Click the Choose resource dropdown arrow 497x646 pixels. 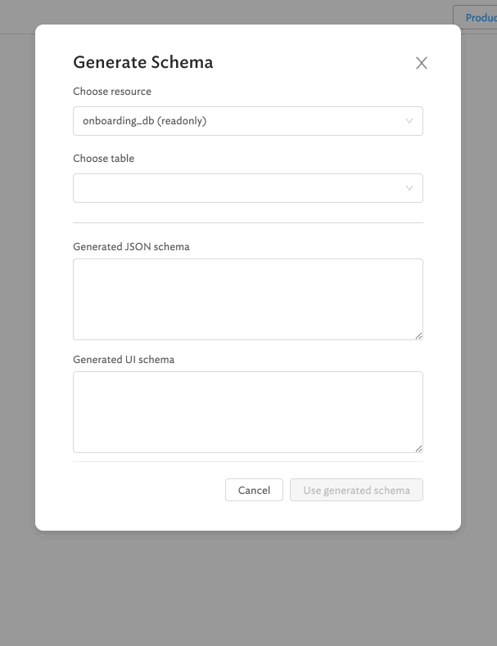pos(409,121)
